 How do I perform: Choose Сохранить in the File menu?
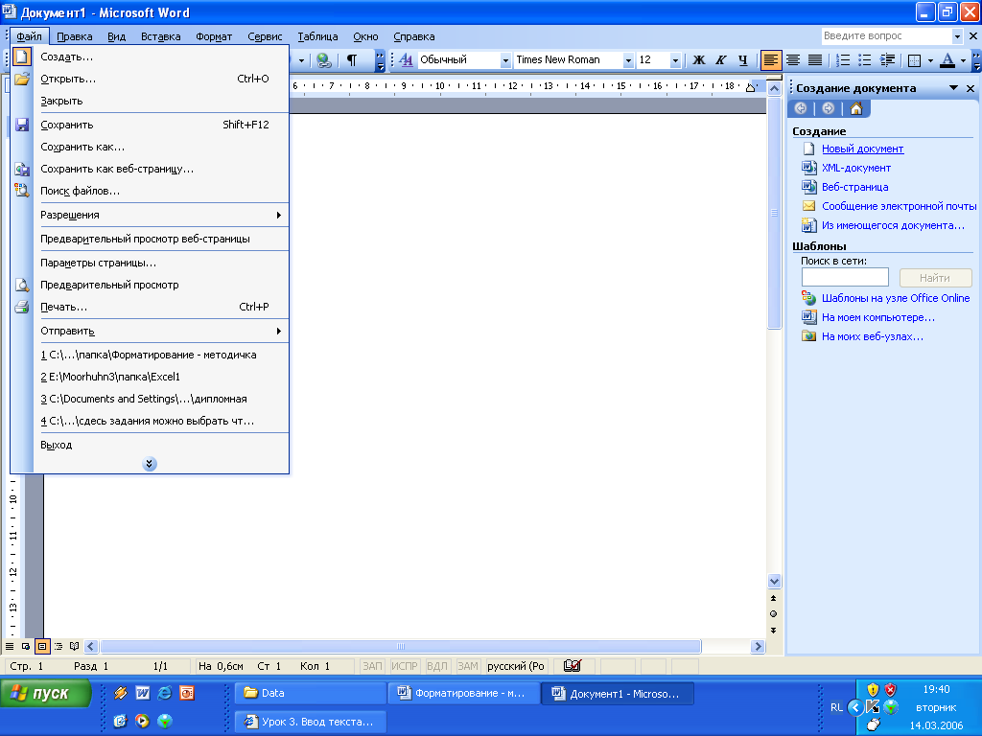coord(150,125)
